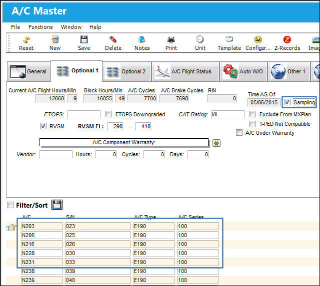
Task: Click the hand pointer row indicator
Action: tap(11, 227)
